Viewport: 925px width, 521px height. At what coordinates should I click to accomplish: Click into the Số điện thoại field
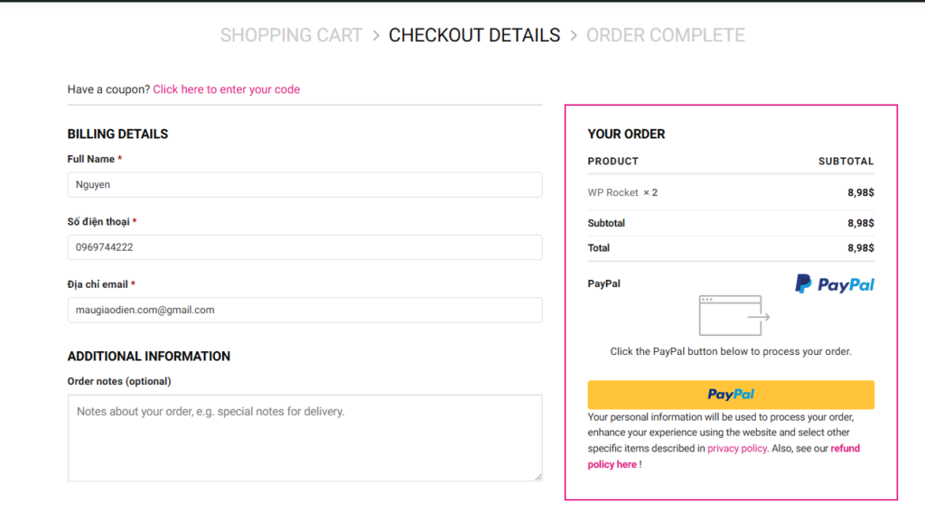(304, 247)
